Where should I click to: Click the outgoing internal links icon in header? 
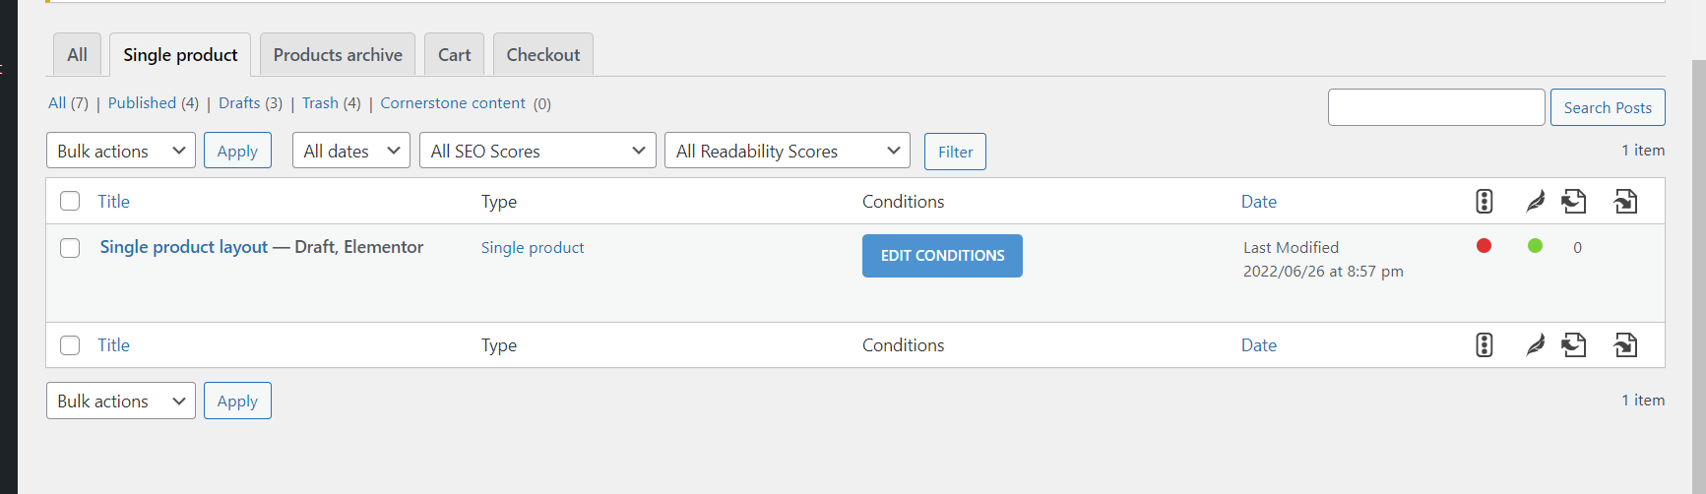[1574, 202]
